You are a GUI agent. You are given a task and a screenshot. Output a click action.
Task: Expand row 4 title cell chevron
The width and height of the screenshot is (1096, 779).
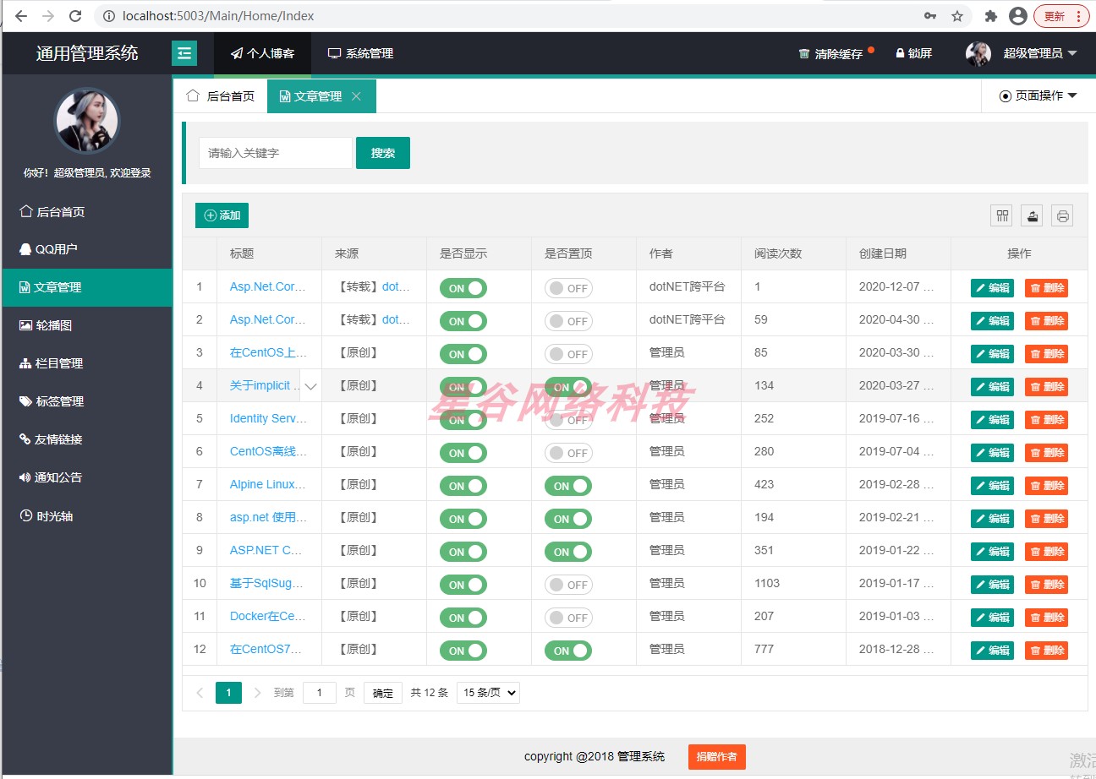[x=310, y=386]
